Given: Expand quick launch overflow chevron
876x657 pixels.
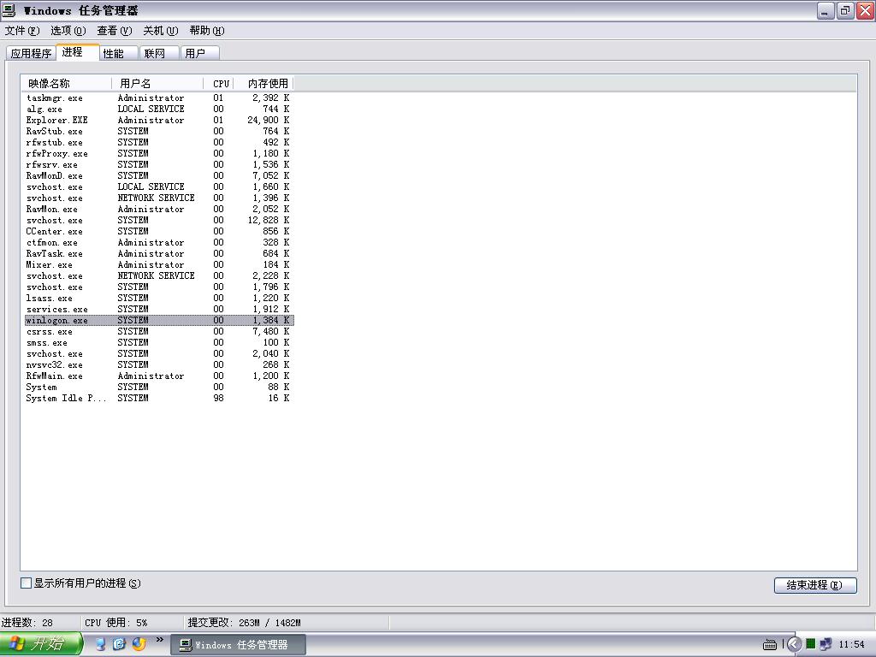Looking at the screenshot, I should click(160, 640).
